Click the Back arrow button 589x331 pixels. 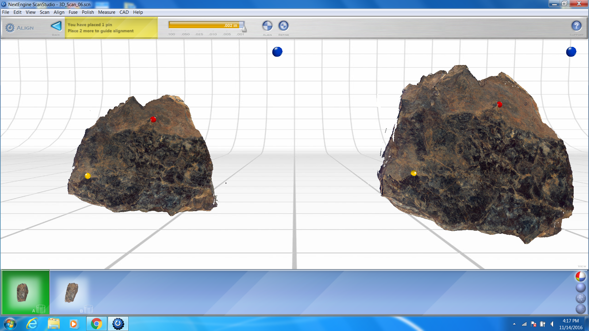coord(56,26)
